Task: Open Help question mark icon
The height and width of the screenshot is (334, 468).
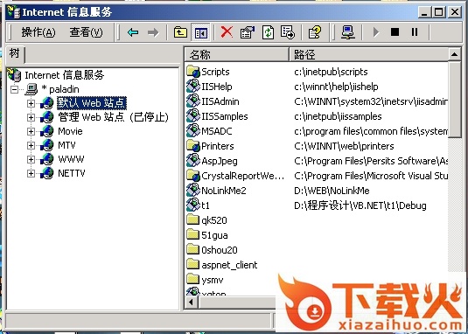Action: click(315, 31)
